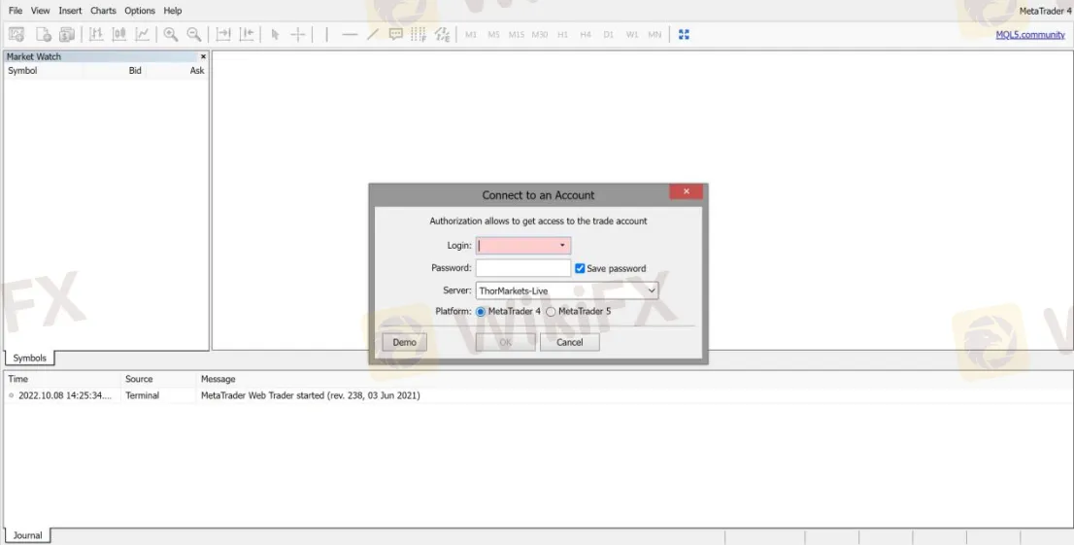The width and height of the screenshot is (1074, 545).
Task: Switch to M1 timeframe
Action: point(471,34)
